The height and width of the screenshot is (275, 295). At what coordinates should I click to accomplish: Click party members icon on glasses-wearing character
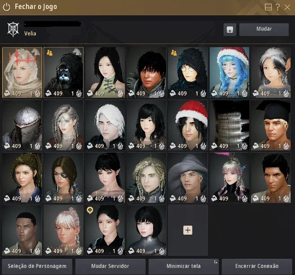click(x=174, y=53)
